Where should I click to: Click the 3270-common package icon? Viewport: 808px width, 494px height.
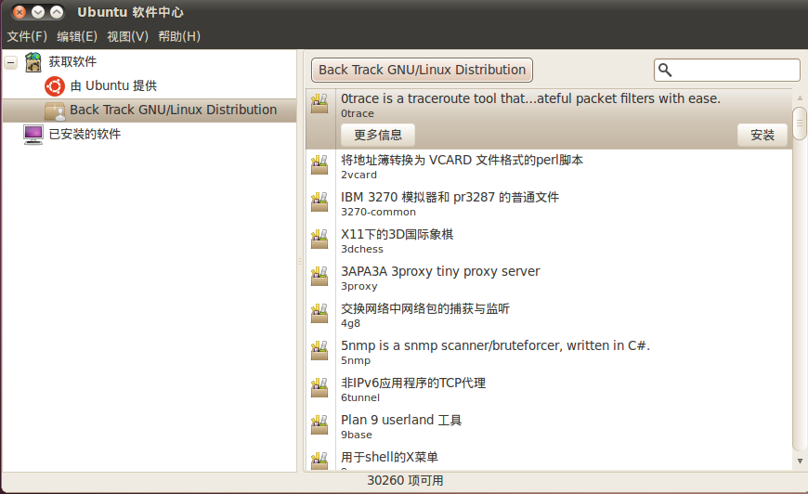pos(319,202)
